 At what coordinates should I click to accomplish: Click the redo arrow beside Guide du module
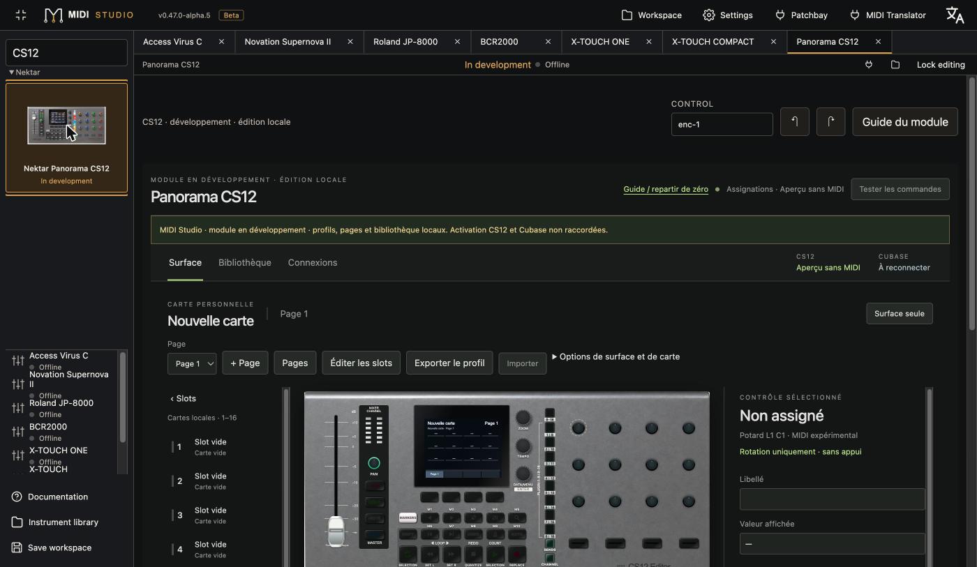coord(830,122)
